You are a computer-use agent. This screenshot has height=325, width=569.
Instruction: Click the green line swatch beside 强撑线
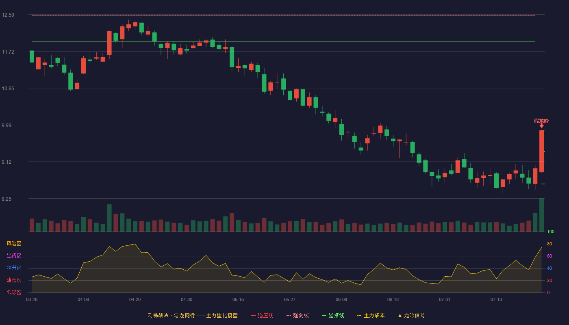click(324, 315)
